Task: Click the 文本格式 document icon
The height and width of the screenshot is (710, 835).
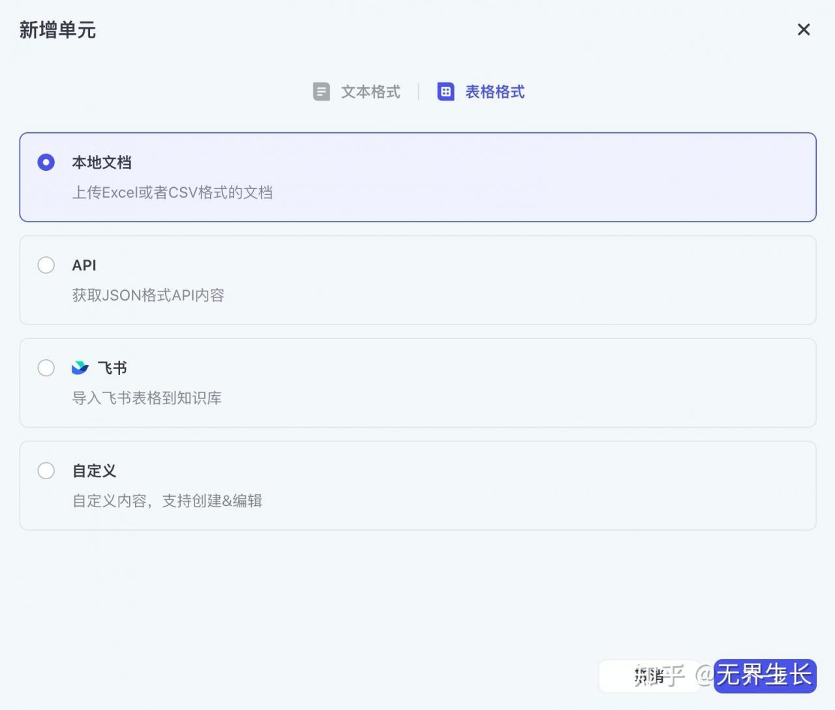Action: point(322,92)
